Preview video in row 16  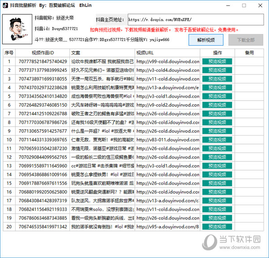point(217,192)
